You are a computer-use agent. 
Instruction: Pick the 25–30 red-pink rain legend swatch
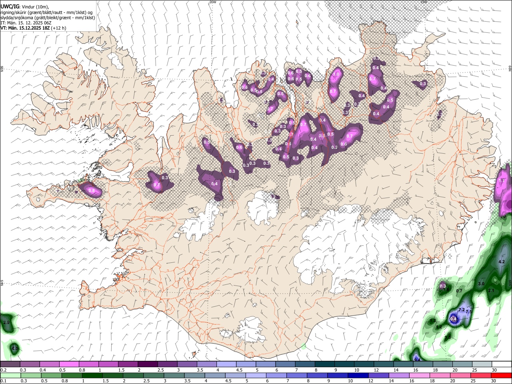point(480,375)
